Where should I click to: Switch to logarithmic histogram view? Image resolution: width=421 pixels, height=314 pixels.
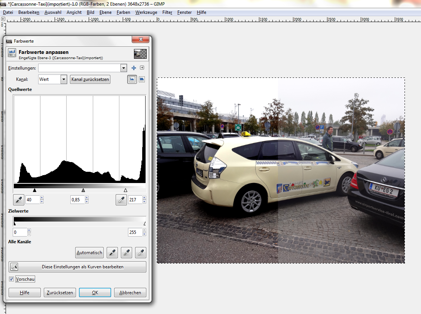(142, 79)
